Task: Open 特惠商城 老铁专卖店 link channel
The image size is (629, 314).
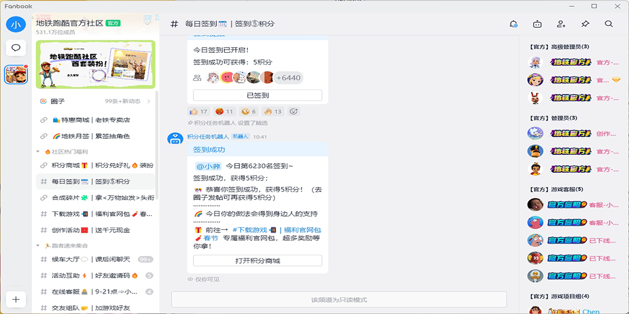Action: point(95,120)
